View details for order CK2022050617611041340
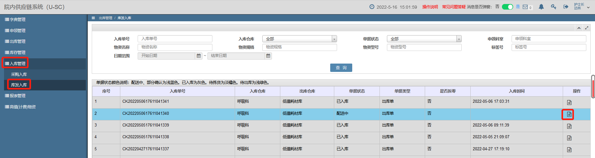Screen dimensions: 595x158 coord(569,114)
